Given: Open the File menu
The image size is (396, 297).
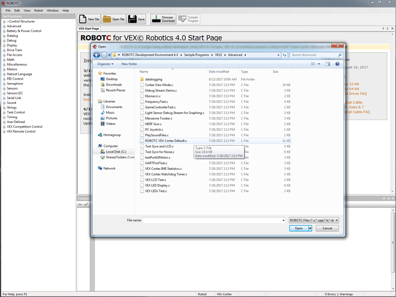Looking at the screenshot, I should [x=8, y=11].
